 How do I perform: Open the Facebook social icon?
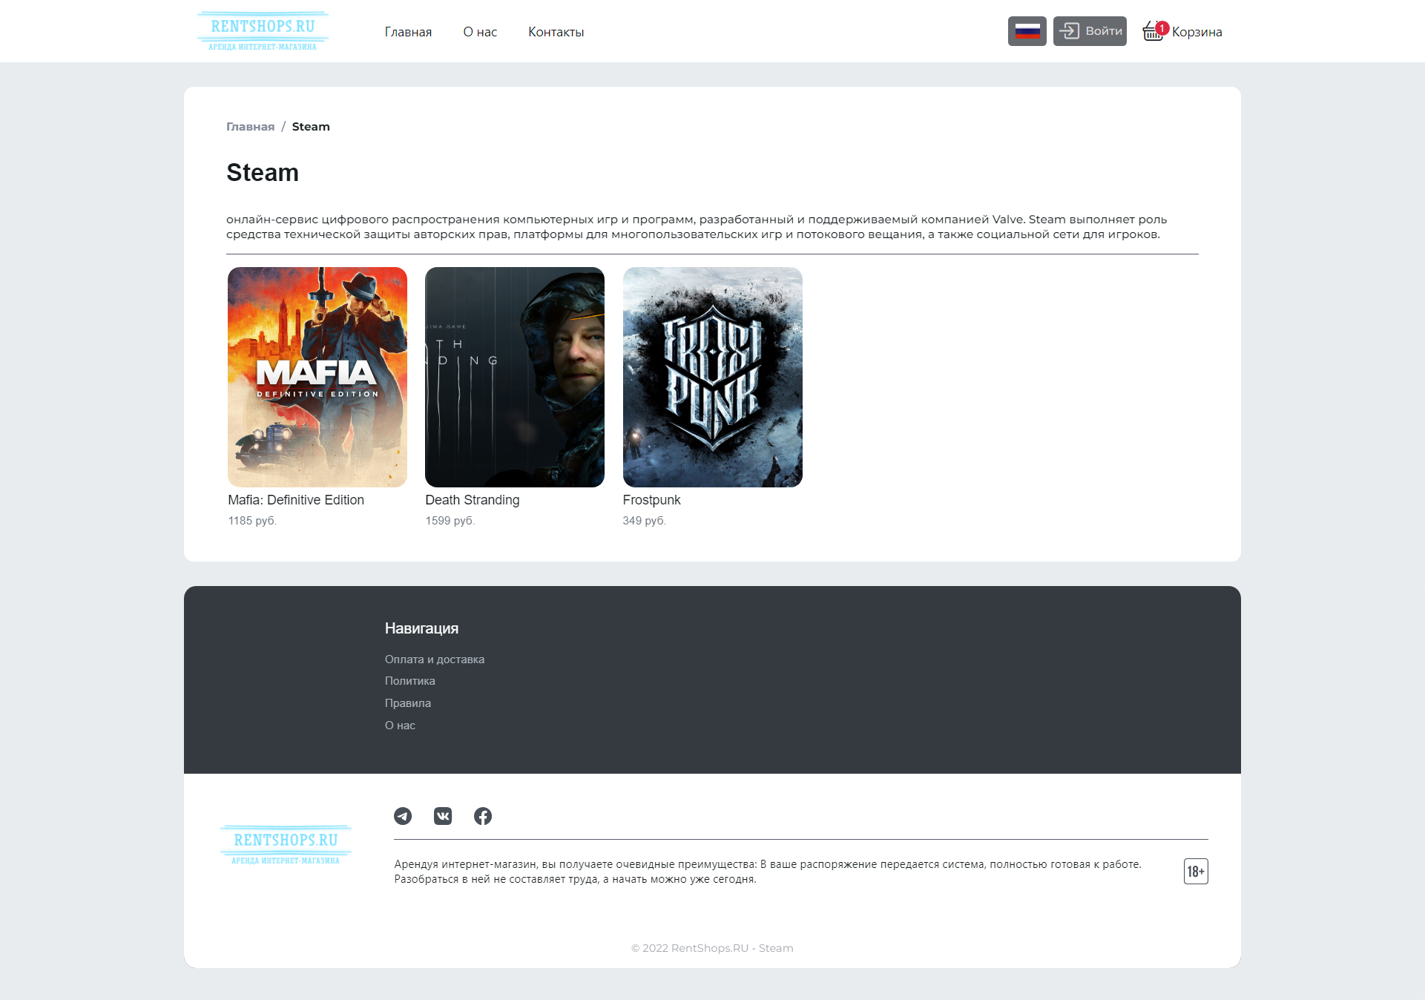point(483,816)
